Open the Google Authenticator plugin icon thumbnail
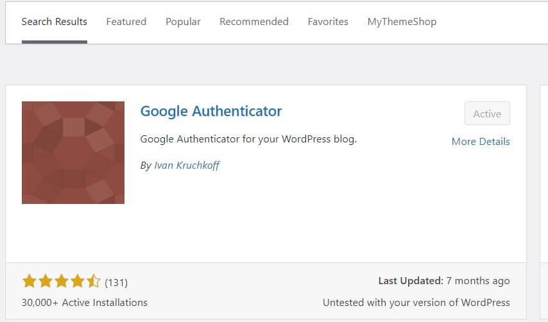 pyautogui.click(x=73, y=153)
